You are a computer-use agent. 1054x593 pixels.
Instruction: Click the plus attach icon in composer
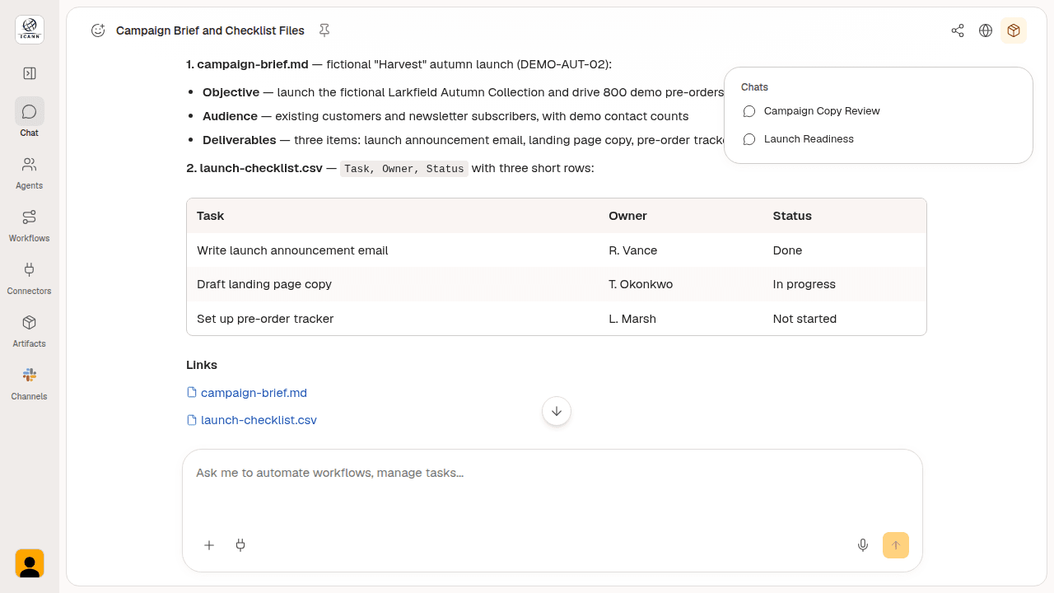[x=209, y=545]
